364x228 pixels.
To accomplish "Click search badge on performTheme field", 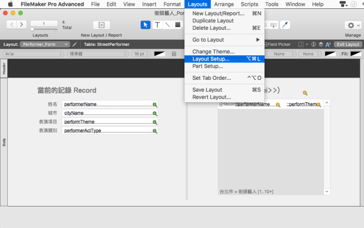I will [x=155, y=123].
